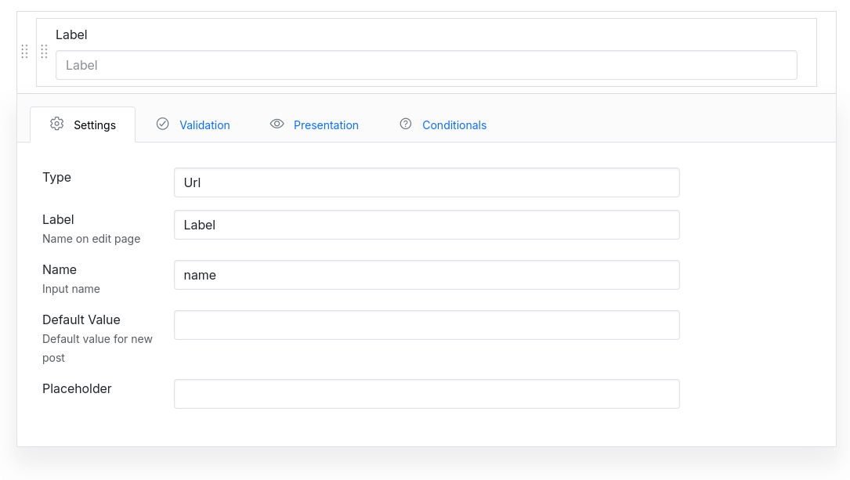Click the gear icon on the Settings tab
The width and height of the screenshot is (850, 480).
tap(56, 124)
